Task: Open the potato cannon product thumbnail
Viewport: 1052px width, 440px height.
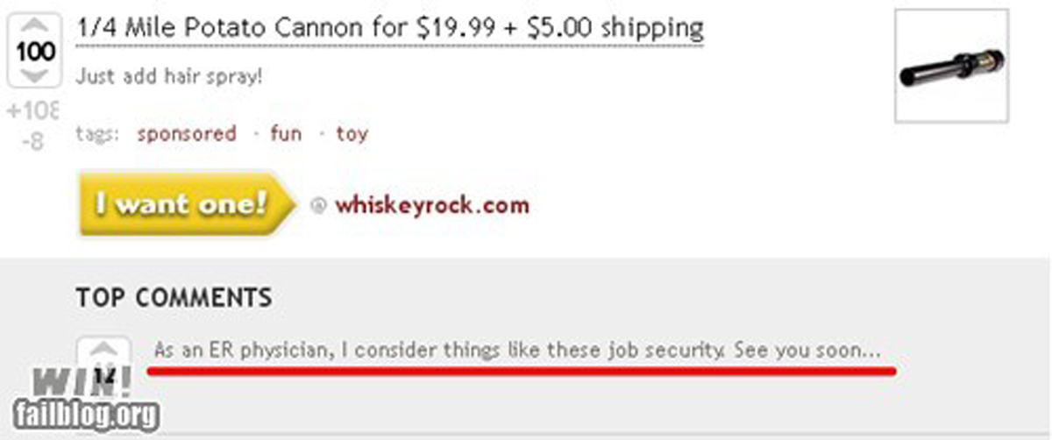Action: tap(951, 66)
